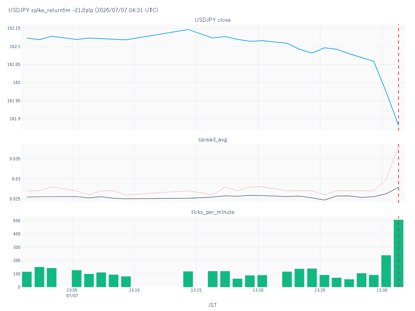This screenshot has width=415, height=311.
Task: Click the ticks_per_minute subplot title
Action: (x=213, y=212)
